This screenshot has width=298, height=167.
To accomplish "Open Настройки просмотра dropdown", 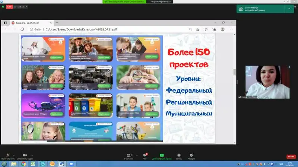I will (160, 2).
